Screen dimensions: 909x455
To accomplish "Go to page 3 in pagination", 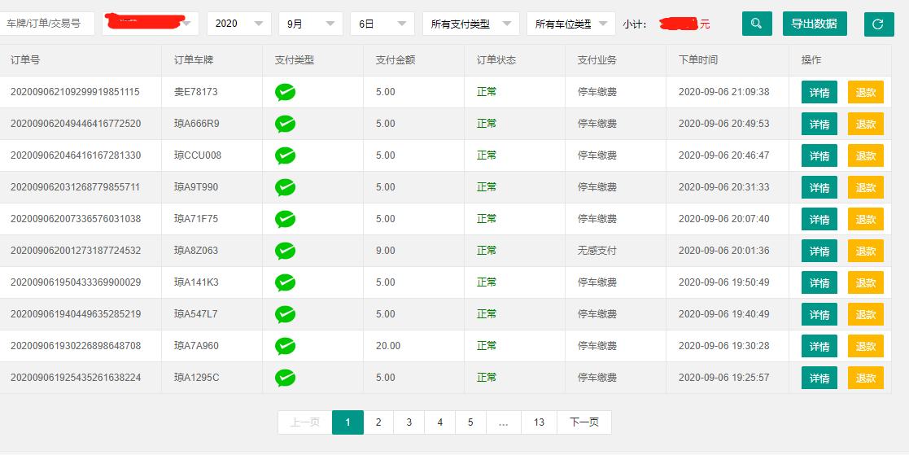I will click(x=409, y=422).
